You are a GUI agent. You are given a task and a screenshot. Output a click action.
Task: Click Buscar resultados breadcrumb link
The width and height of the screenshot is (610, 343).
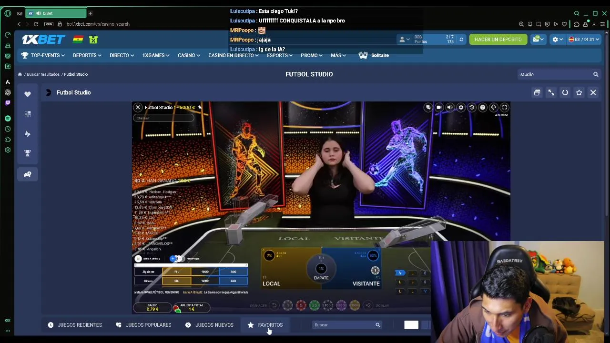(x=43, y=74)
